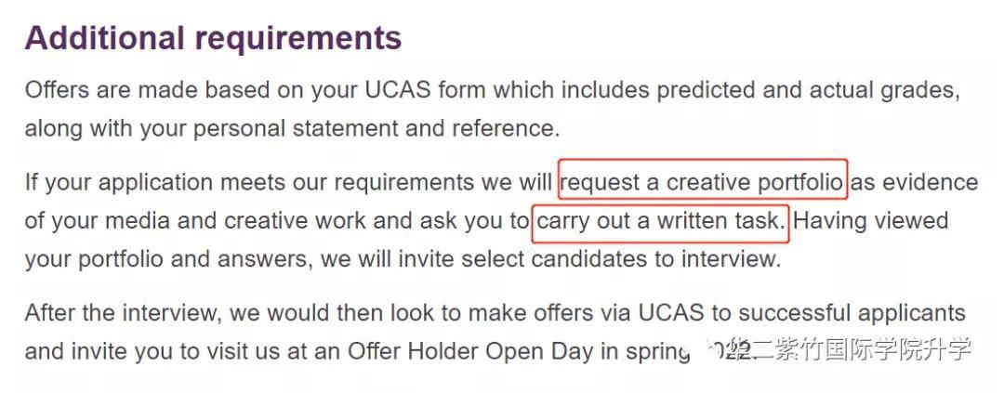This screenshot has width=1004, height=393.
Task: Click the phrase "predicted and actual grades"
Action: tap(809, 89)
